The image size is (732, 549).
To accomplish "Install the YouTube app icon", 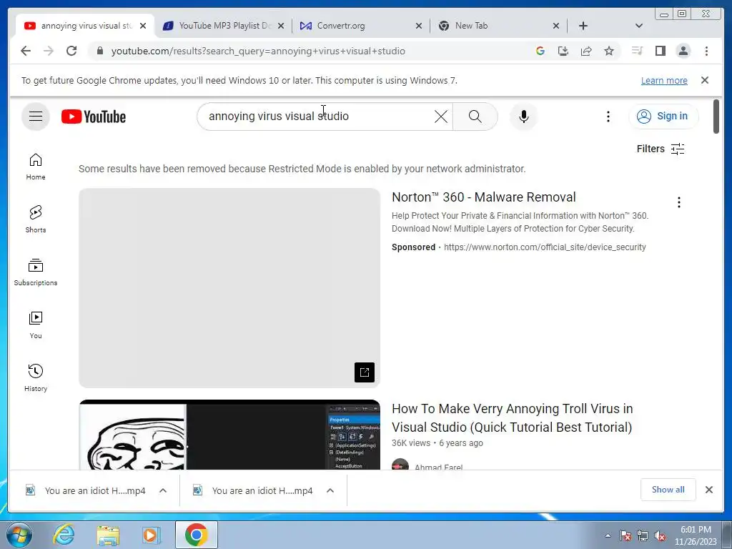I will click(x=563, y=51).
